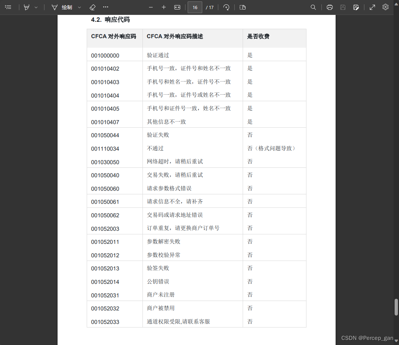Click response code 001050061
Screen dimensions: 399x345
click(x=105, y=202)
